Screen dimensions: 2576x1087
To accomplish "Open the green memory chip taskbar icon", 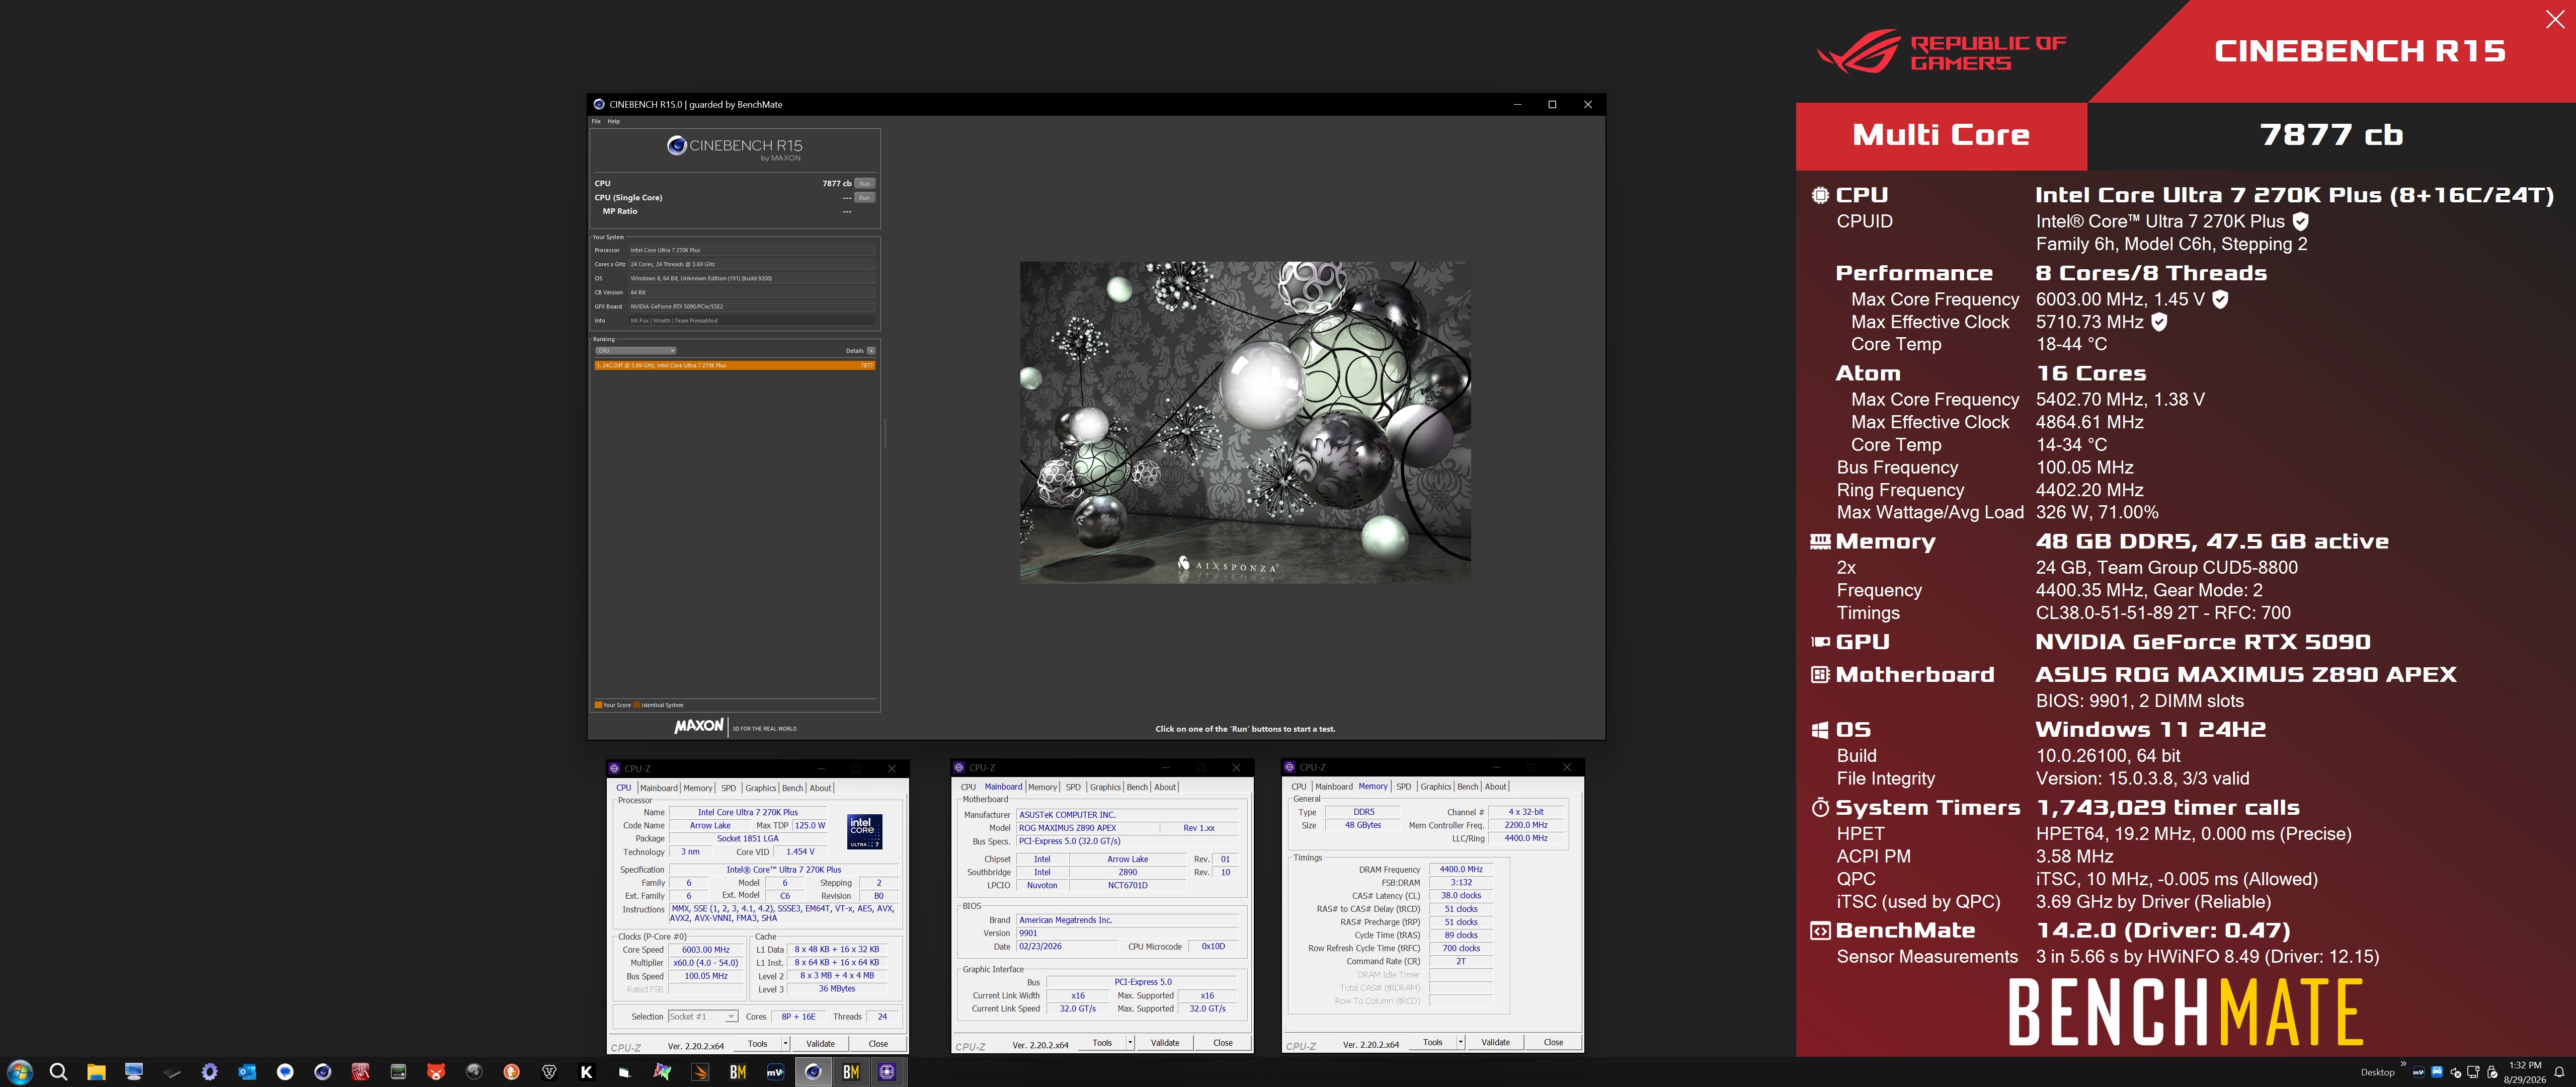I will click(398, 1072).
